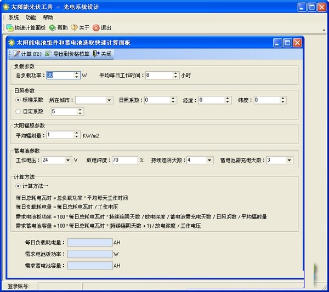Viewport: 329px width, 292px height.
Task: Click the sun icon in main title bar
Action: (x=5, y=7)
